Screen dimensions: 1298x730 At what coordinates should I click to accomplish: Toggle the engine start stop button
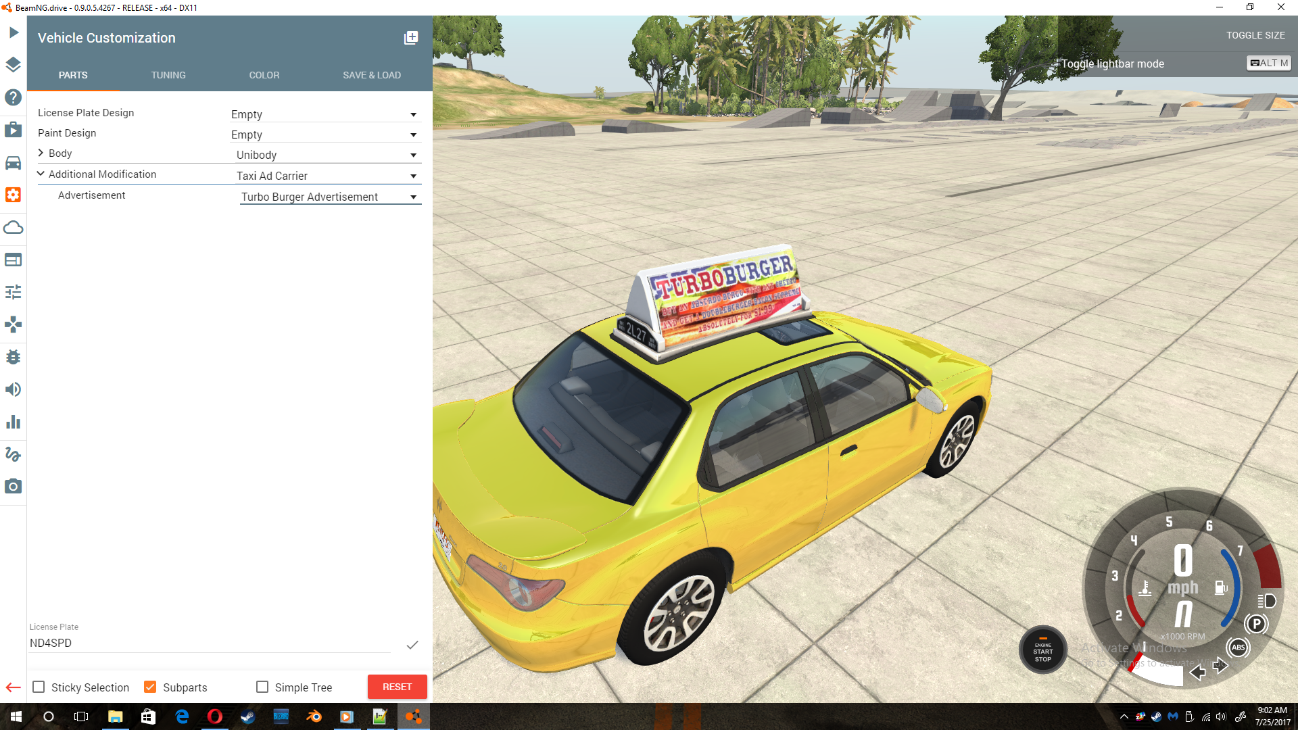tap(1043, 650)
